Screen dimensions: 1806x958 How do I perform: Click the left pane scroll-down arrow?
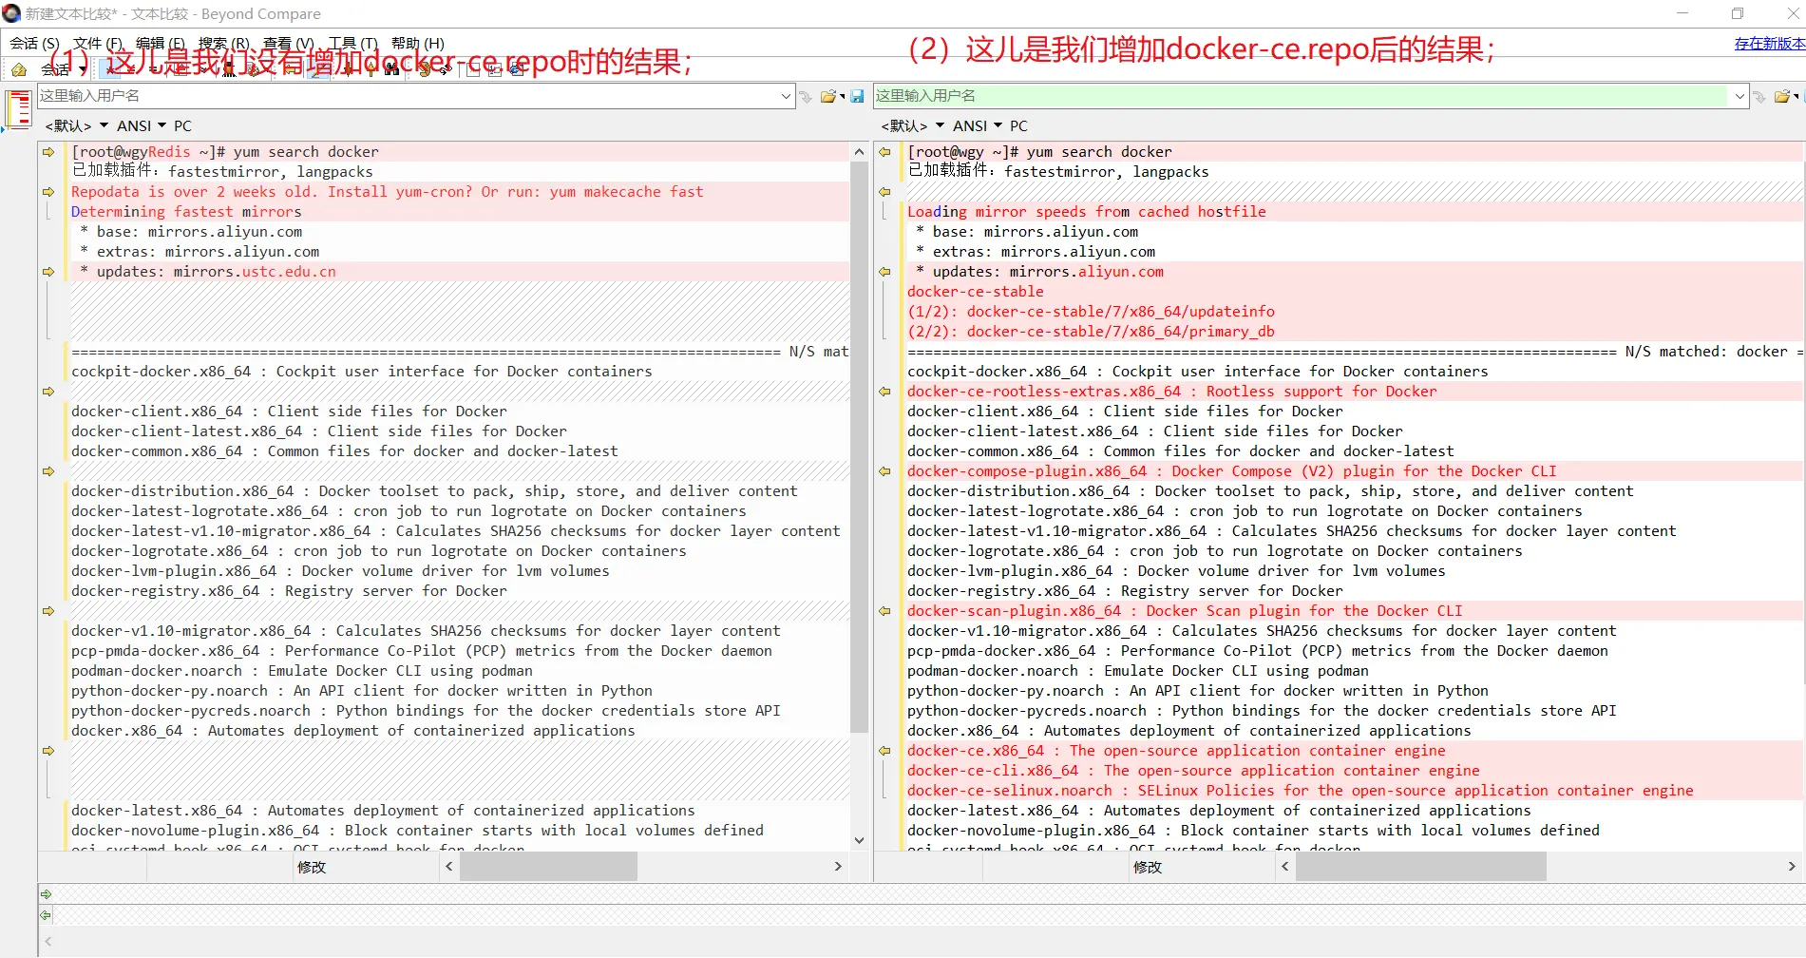click(x=859, y=840)
